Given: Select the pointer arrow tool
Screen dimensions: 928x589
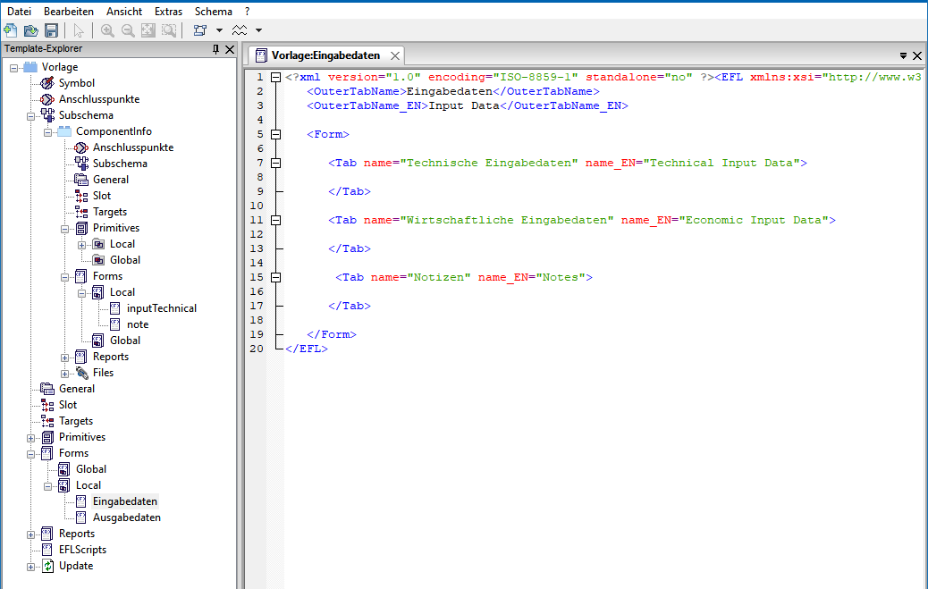Looking at the screenshot, I should 78,30.
